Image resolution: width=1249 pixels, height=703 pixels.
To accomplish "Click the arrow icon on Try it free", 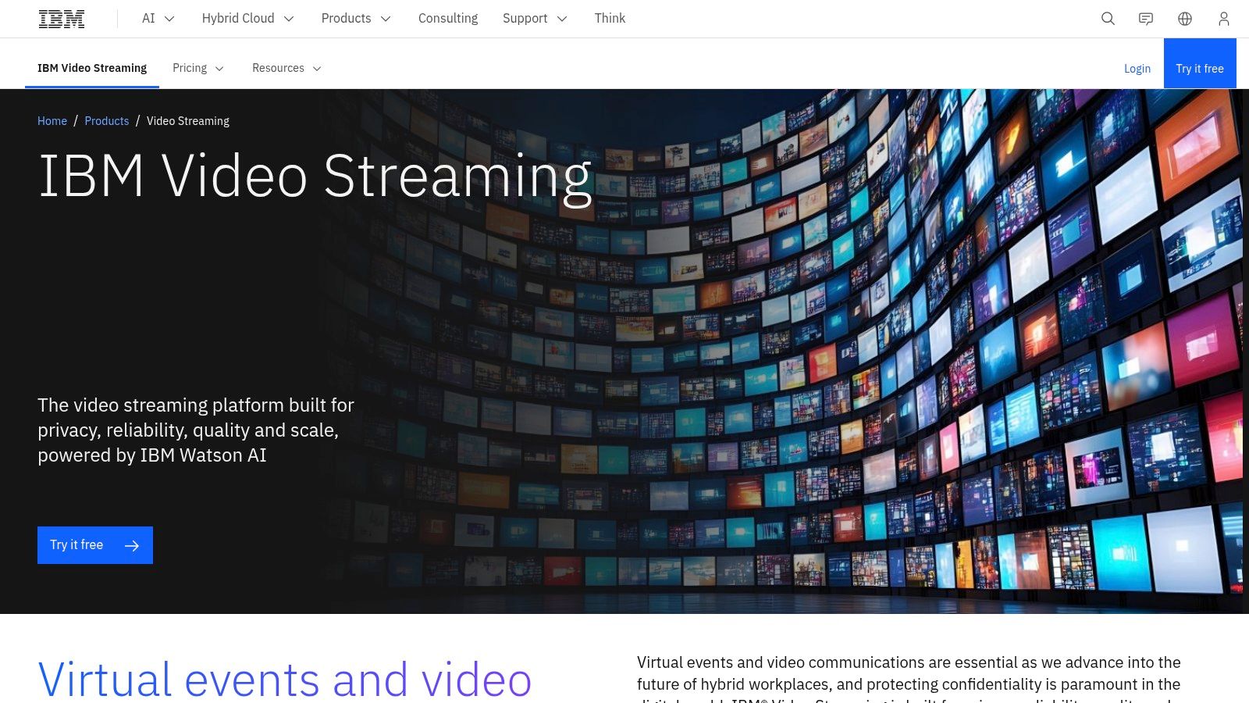I will [133, 545].
